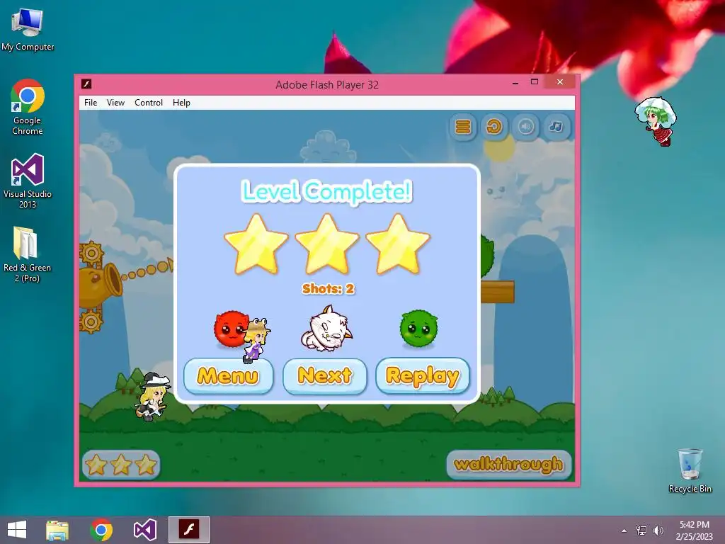Select the My Computer desktop icon

point(28,30)
